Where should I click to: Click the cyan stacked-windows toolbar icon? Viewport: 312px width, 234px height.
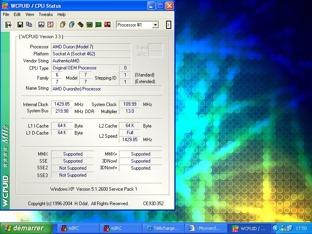72,25
